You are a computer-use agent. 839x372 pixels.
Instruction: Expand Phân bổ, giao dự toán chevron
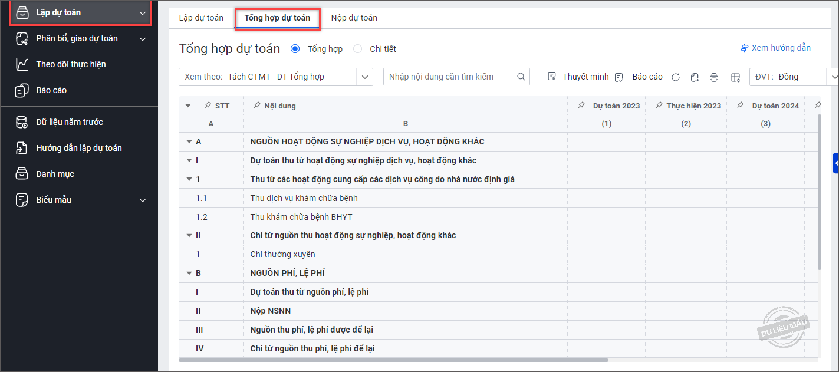pos(142,39)
